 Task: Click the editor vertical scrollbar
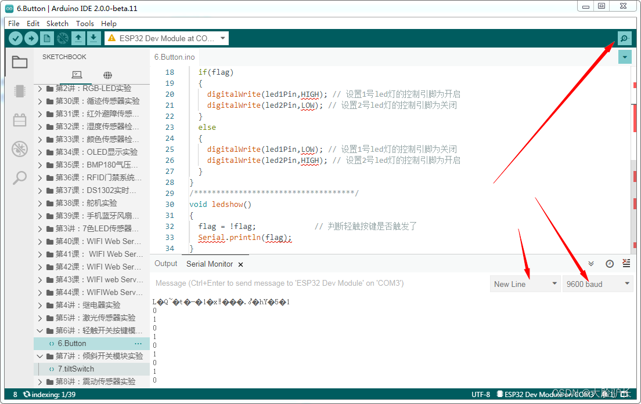[x=635, y=159]
